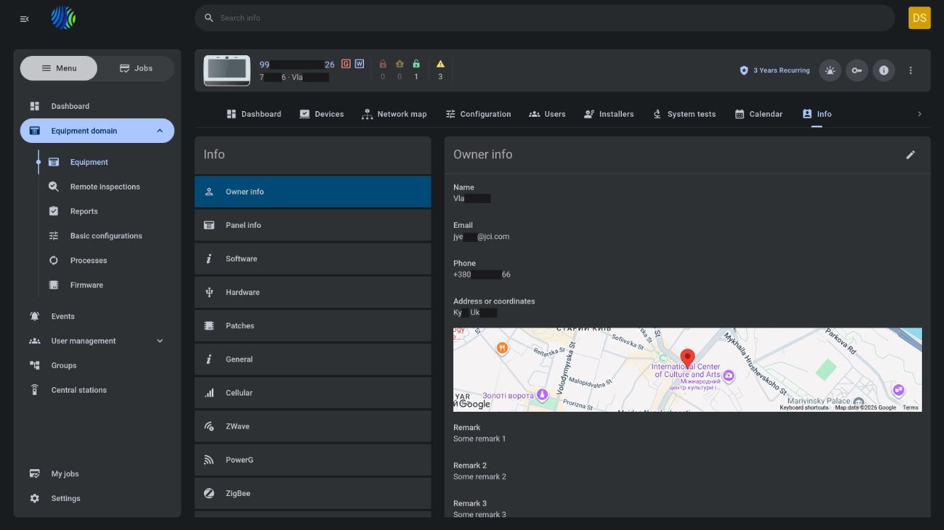Select Patches in Info list
Screen dimensions: 944x530
(x=313, y=326)
